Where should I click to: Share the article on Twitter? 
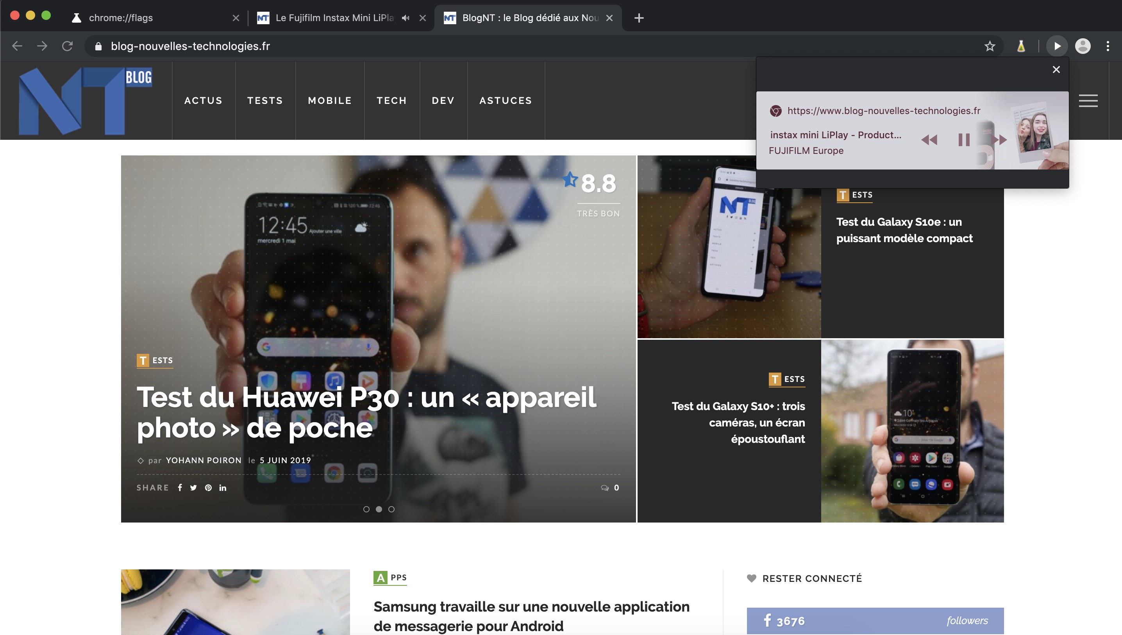pos(193,488)
